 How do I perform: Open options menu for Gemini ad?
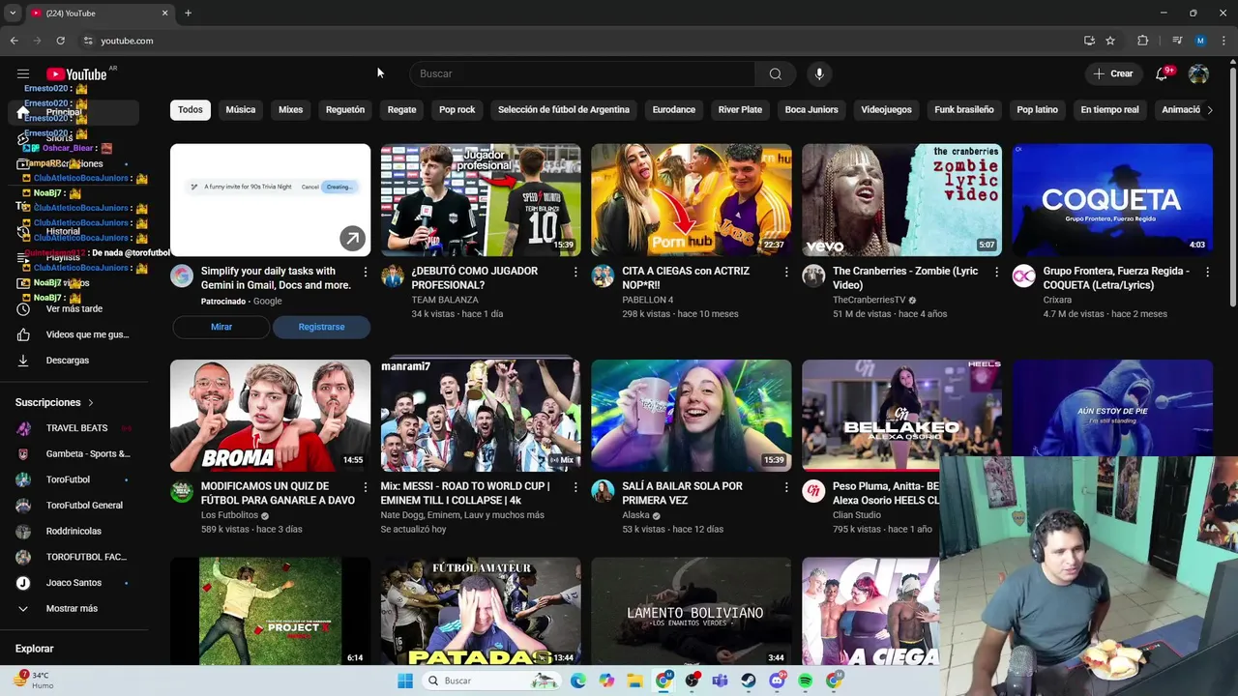pos(365,273)
